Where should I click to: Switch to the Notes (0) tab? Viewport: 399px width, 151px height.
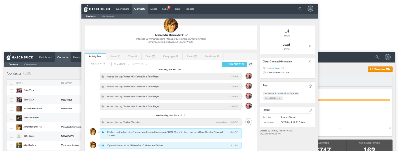coord(115,57)
